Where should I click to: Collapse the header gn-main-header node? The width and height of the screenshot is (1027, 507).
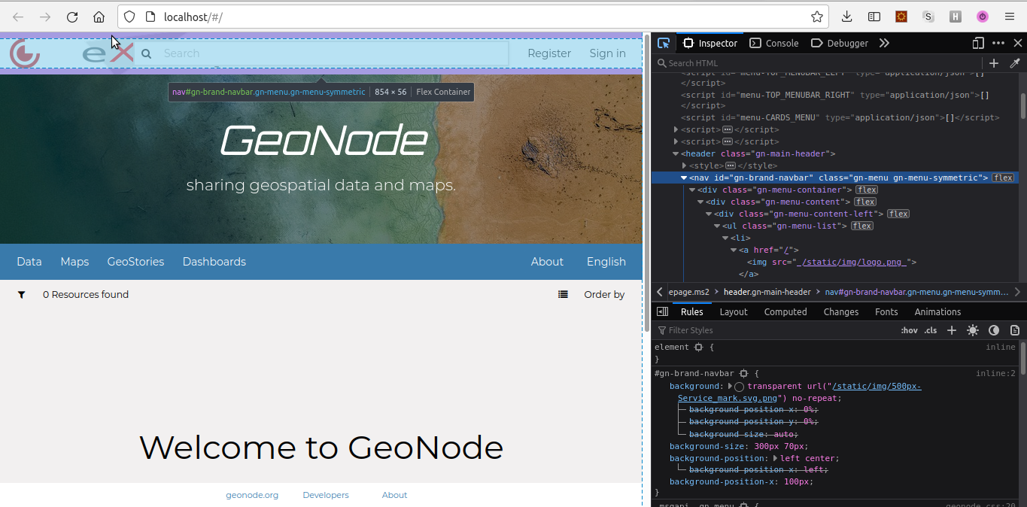[x=676, y=154]
